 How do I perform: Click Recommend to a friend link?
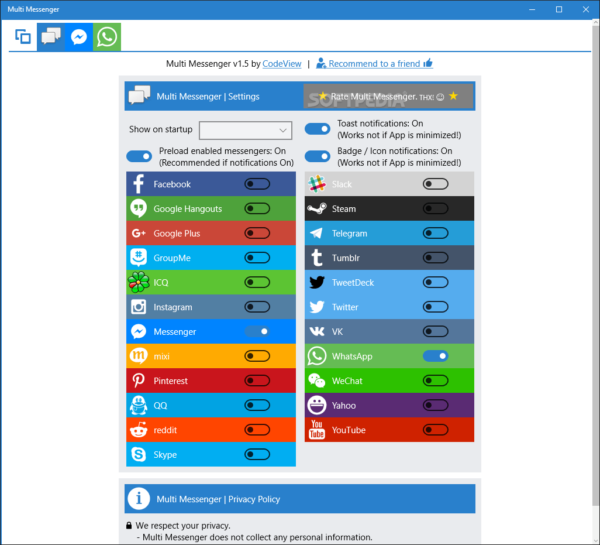click(x=374, y=64)
